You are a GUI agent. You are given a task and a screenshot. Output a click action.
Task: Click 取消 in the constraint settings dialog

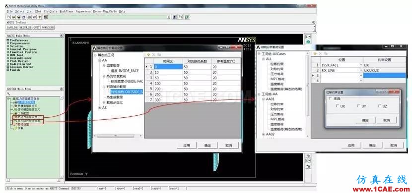coord(387,120)
